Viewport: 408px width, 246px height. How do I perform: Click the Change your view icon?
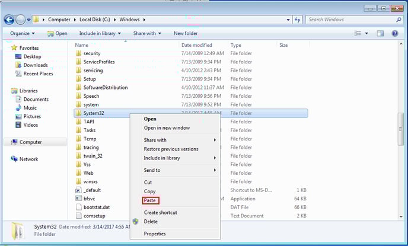point(358,33)
